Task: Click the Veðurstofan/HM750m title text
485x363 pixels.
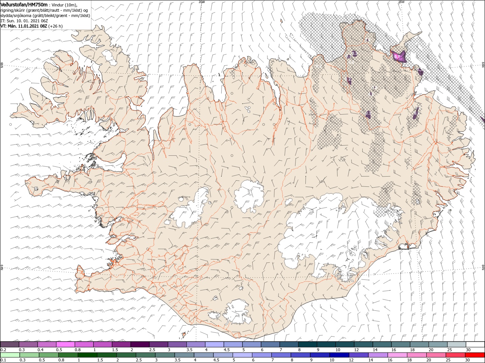Action: [24, 4]
